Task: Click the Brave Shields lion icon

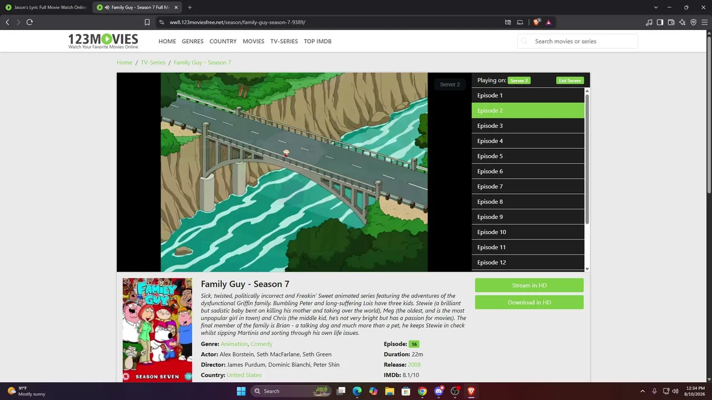Action: (x=536, y=22)
